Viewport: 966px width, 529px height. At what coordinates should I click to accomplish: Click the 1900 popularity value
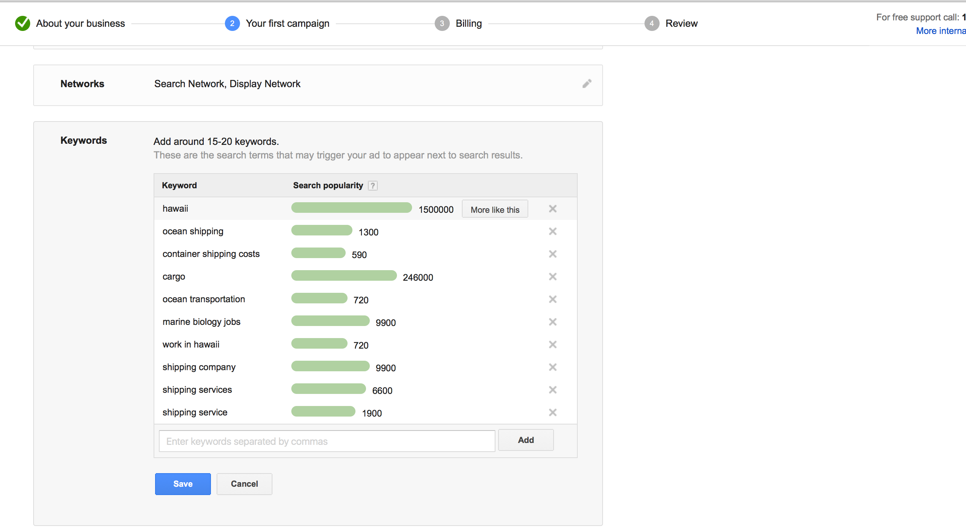372,413
